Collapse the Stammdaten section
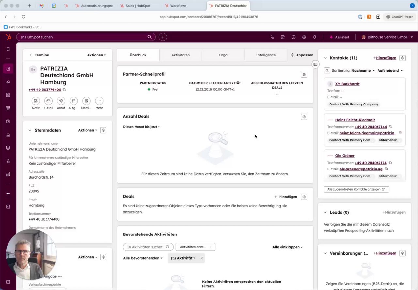The image size is (418, 290). coord(30,130)
